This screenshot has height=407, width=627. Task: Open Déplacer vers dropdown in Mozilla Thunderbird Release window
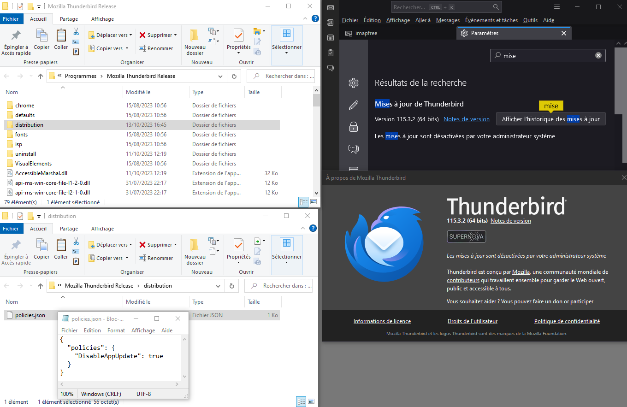[110, 35]
